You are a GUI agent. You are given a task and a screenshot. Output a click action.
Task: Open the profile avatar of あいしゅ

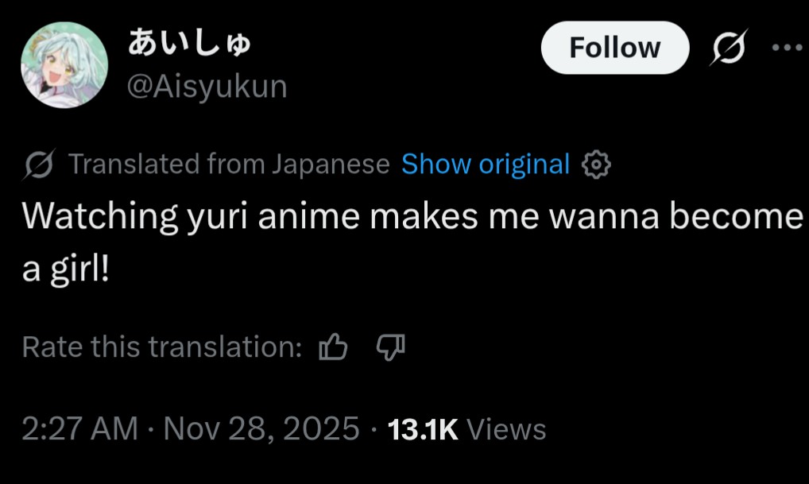64,64
